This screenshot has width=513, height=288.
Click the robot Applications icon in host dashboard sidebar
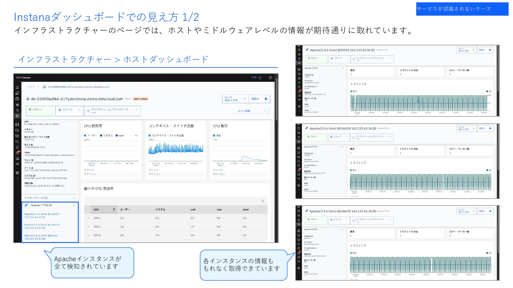click(17, 99)
